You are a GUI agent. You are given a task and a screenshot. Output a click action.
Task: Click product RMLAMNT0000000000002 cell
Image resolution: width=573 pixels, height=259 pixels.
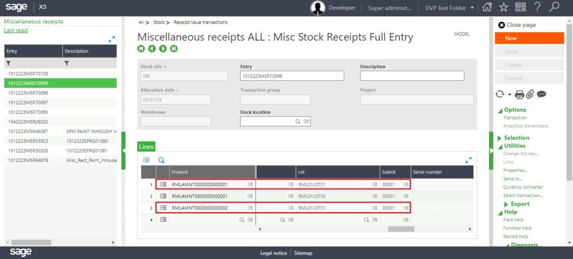click(x=212, y=208)
